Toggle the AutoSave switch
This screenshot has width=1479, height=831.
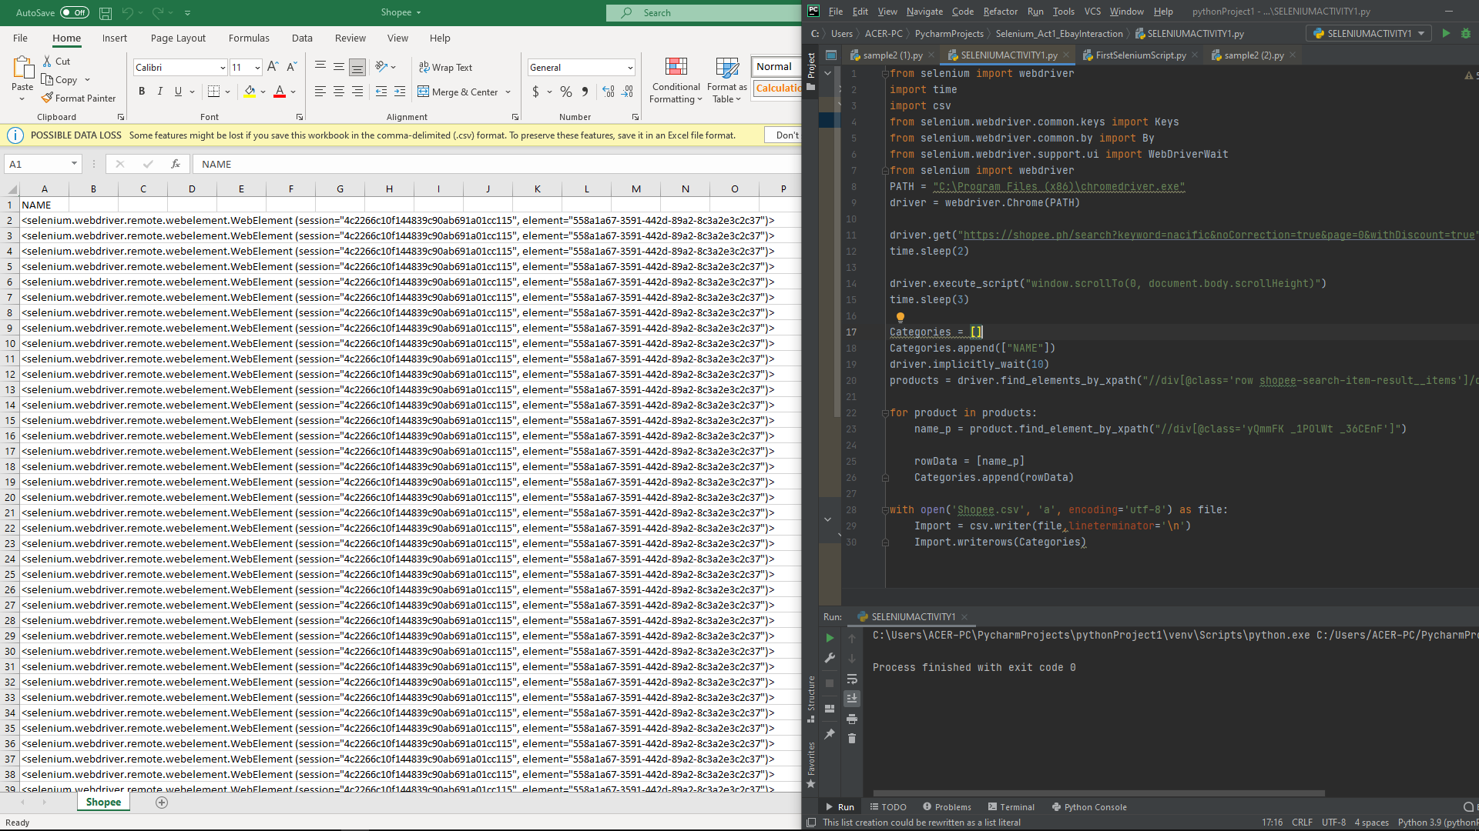pyautogui.click(x=75, y=12)
